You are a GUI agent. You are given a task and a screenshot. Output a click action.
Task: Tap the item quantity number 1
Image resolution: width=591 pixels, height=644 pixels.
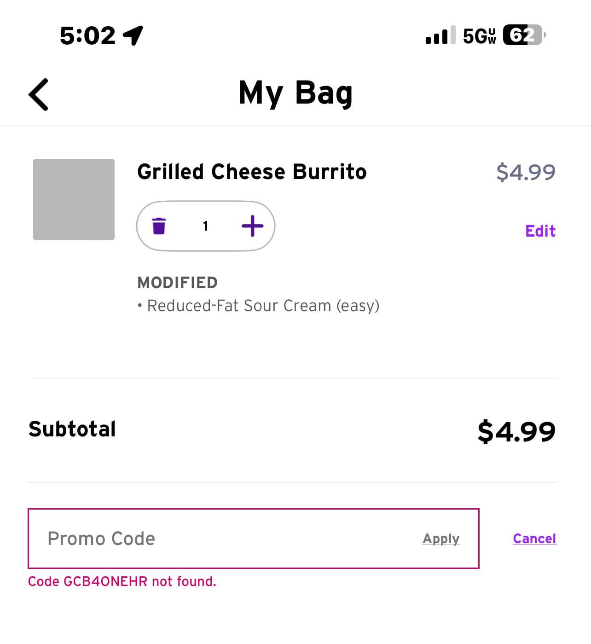[205, 226]
